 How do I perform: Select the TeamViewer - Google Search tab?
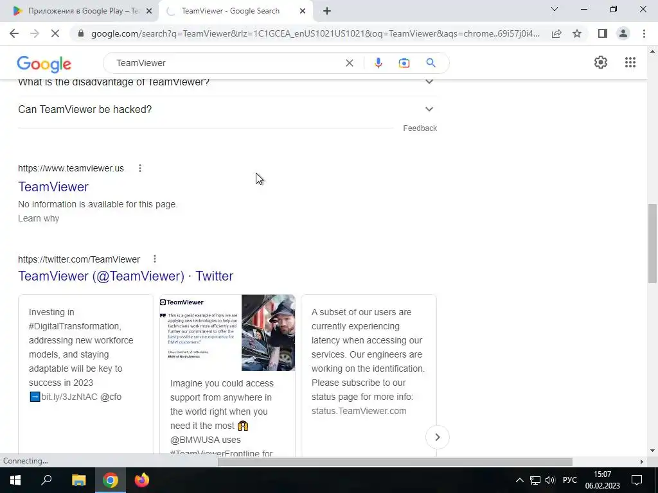235,12
